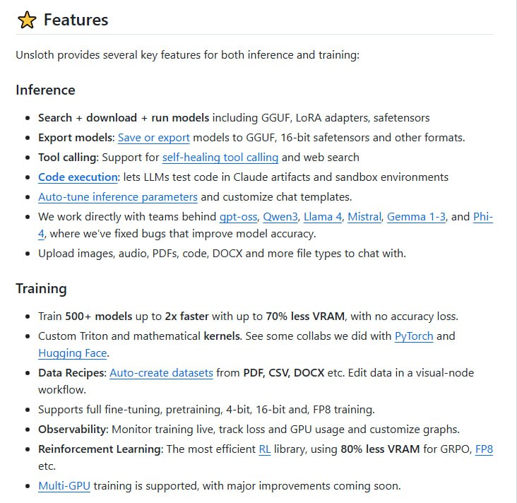Open the Code execution link
517x503 pixels.
coord(78,177)
